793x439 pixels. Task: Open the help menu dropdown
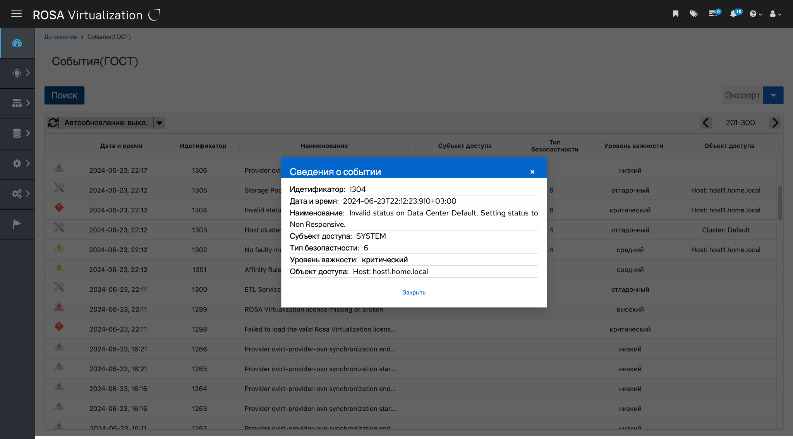pyautogui.click(x=755, y=14)
